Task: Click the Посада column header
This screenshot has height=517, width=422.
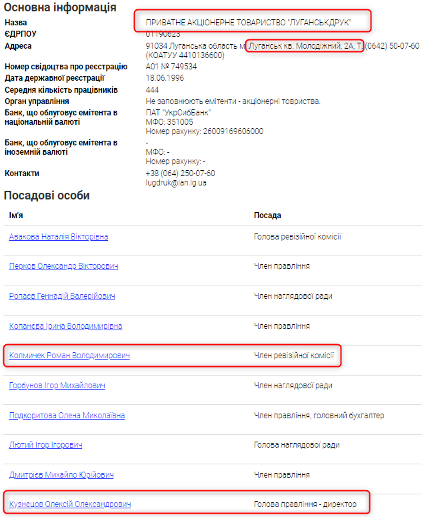Action: click(x=267, y=215)
